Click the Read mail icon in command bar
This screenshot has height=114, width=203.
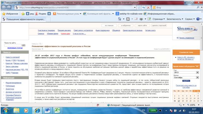point(136,19)
